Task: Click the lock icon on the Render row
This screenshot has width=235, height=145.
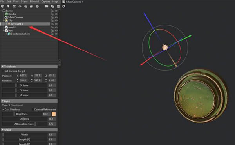Action: coord(52,14)
